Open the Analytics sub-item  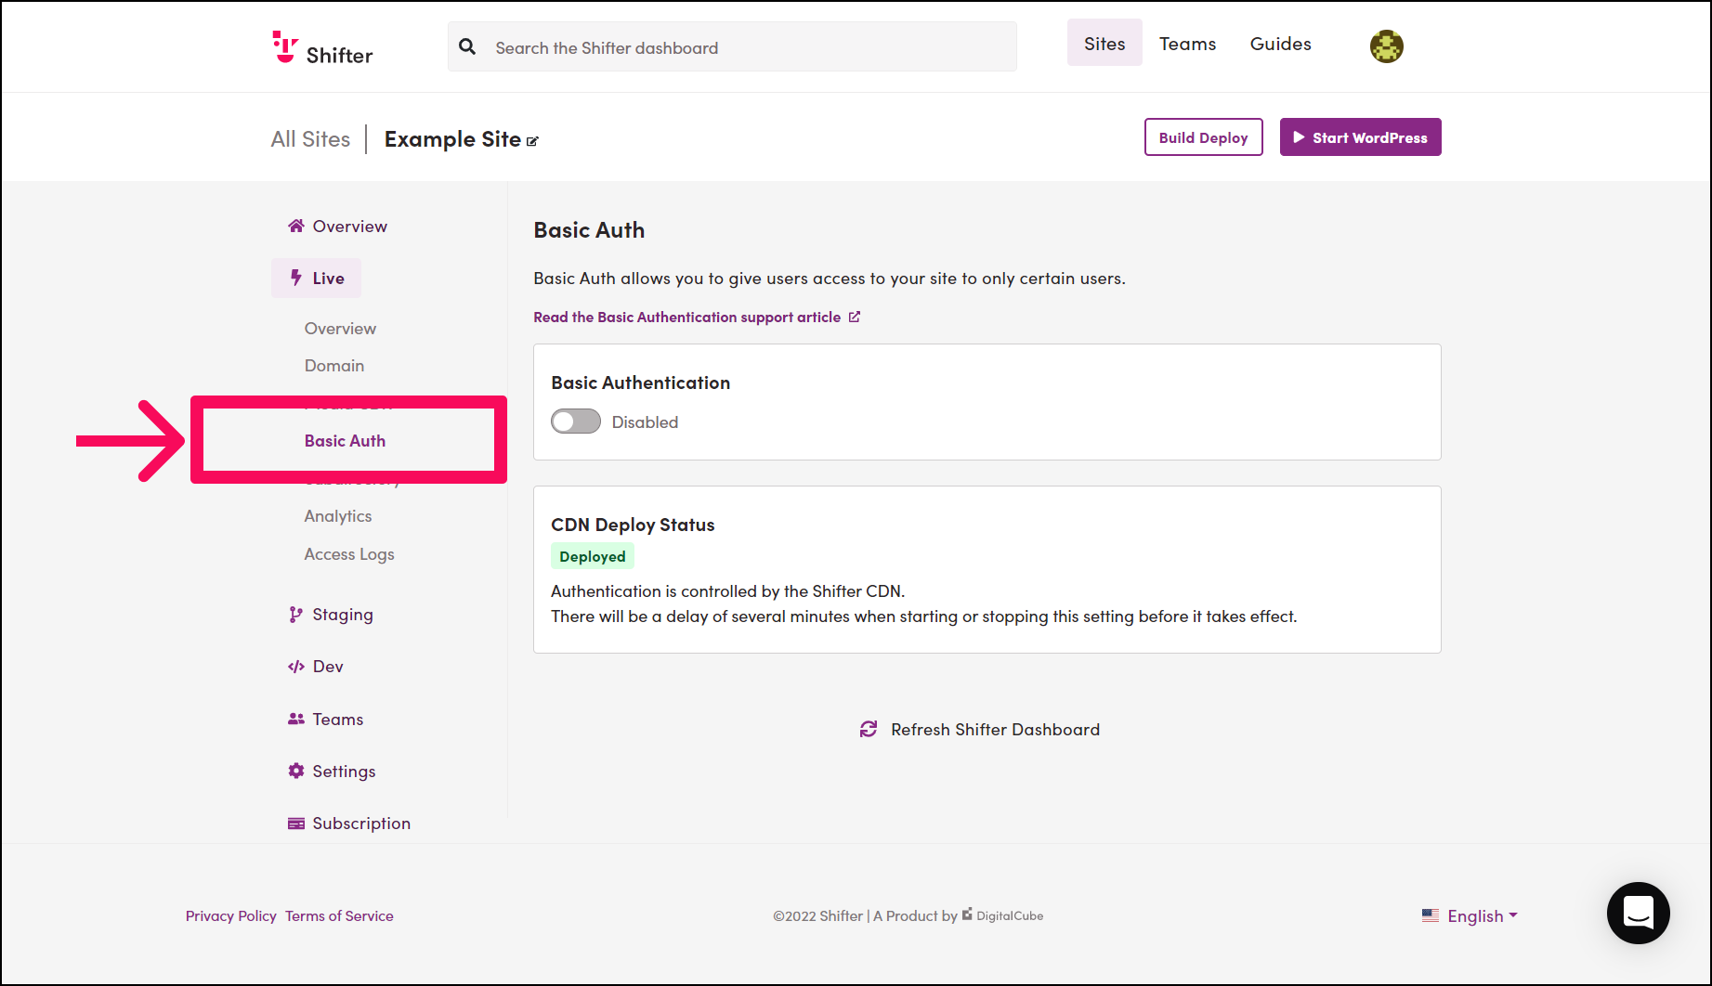click(x=338, y=516)
